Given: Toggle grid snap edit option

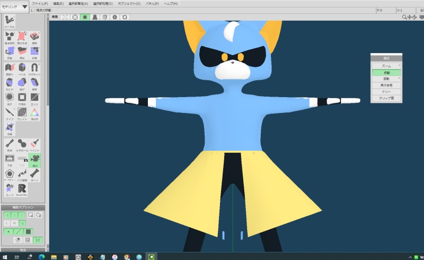Looking at the screenshot, I should click(28, 240).
